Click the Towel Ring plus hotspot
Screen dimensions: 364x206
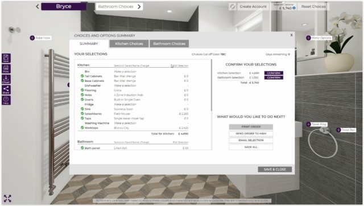coord(308,124)
